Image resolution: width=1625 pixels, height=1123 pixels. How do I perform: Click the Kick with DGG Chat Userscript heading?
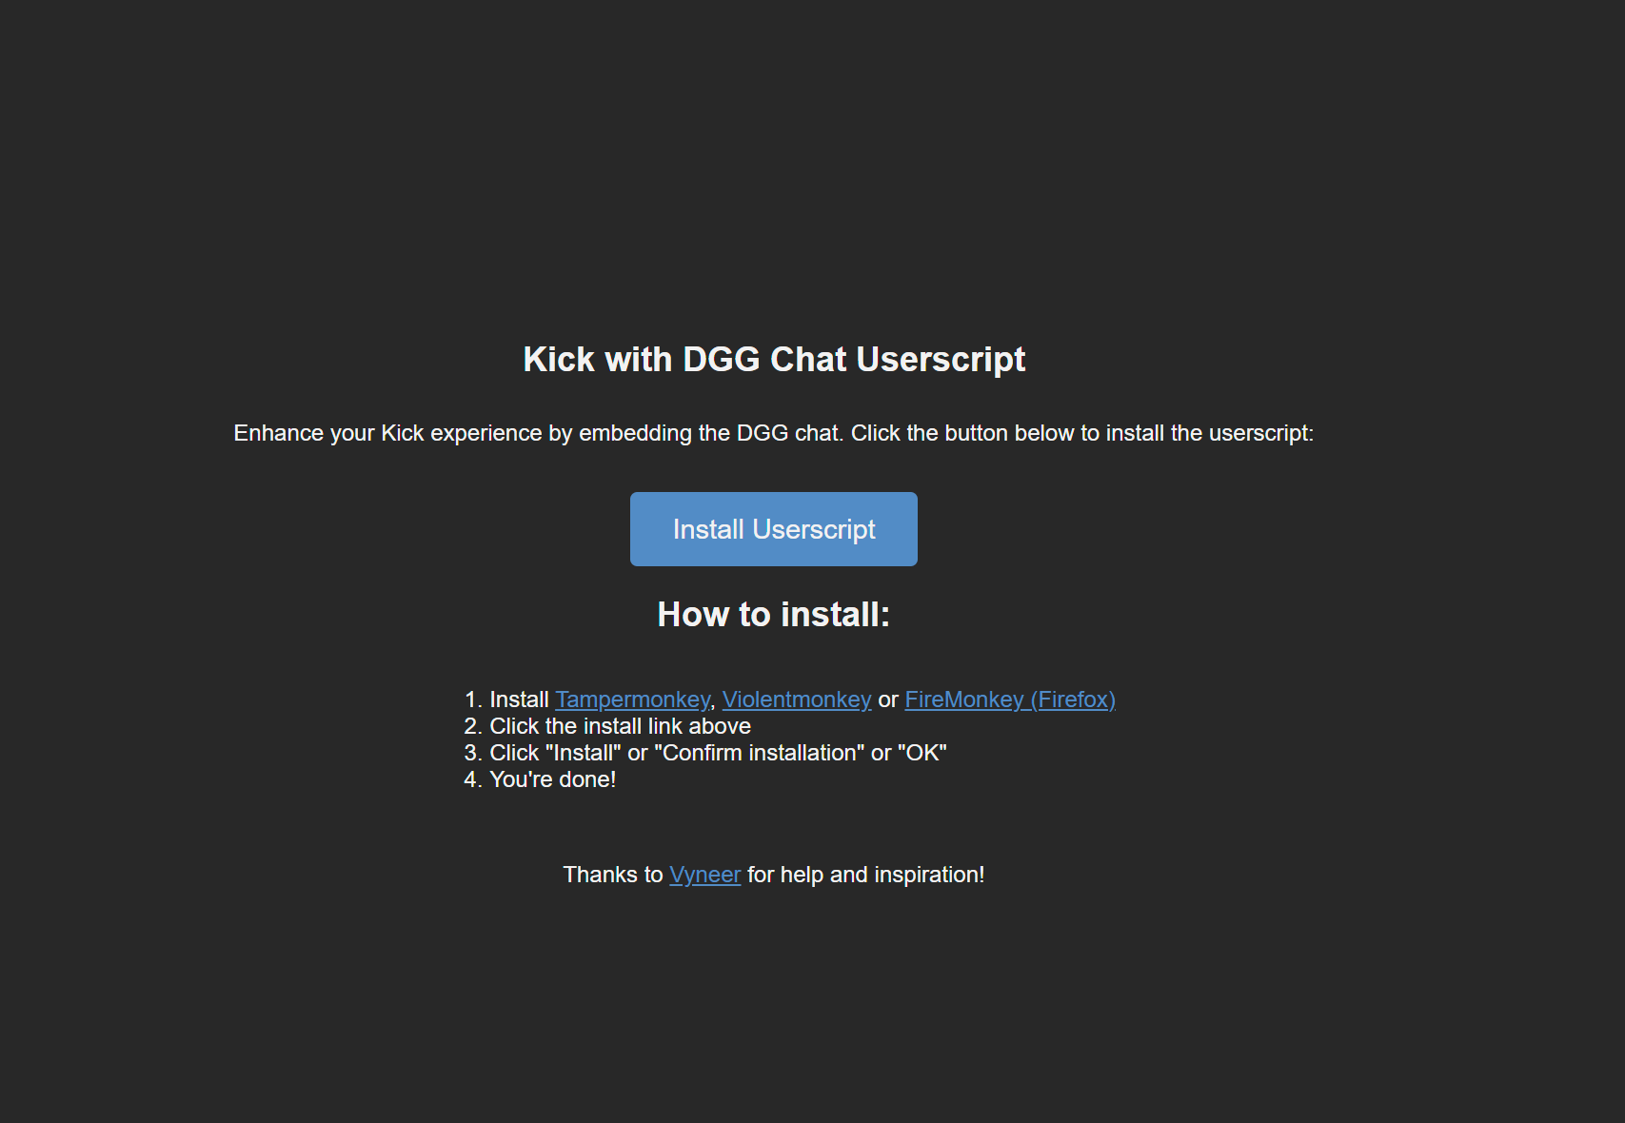click(773, 360)
